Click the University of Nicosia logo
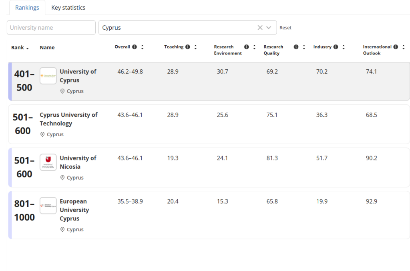Screen dimensions: 410x271 (48, 162)
